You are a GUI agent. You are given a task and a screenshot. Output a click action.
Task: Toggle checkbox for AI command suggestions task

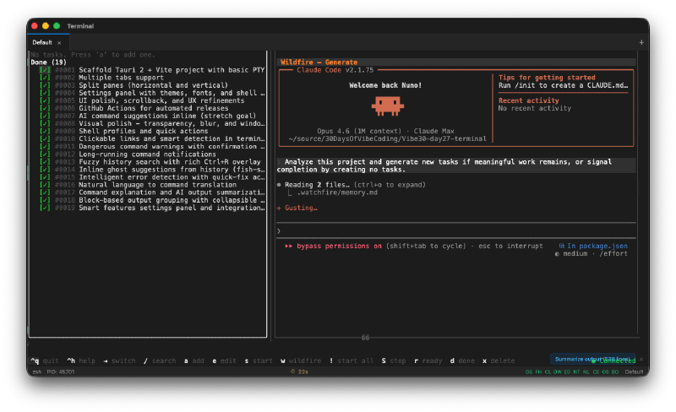(45, 116)
